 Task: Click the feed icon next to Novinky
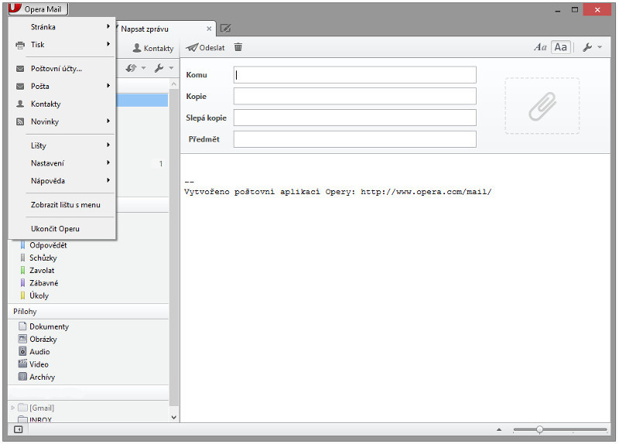pyautogui.click(x=20, y=121)
